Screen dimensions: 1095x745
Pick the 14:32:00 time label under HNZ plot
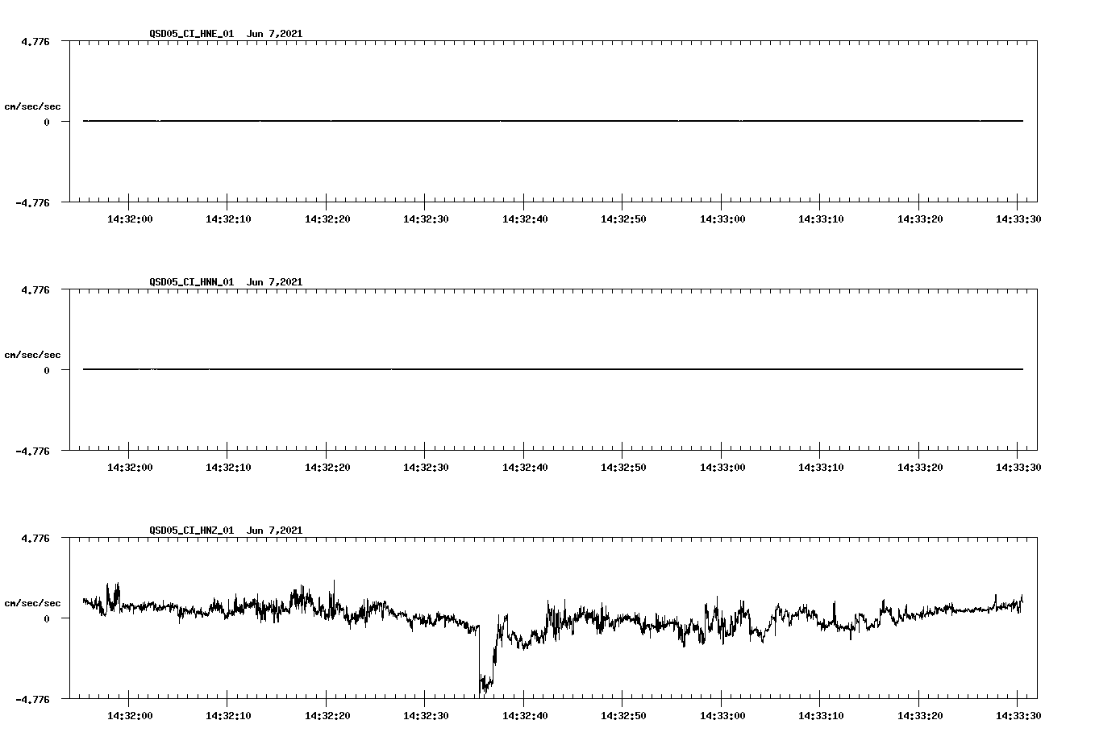click(130, 715)
